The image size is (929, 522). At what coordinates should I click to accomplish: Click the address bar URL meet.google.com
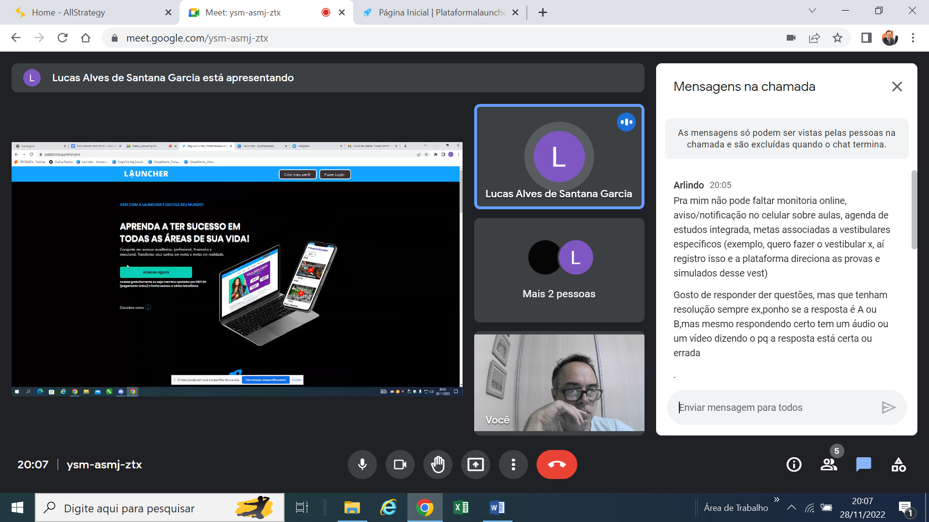pyautogui.click(x=197, y=38)
